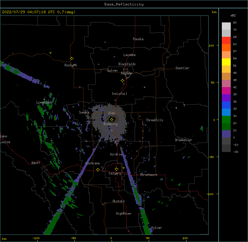Click the Innisfail city label
Viewport: 248px width, 242px height.
[x=119, y=94]
